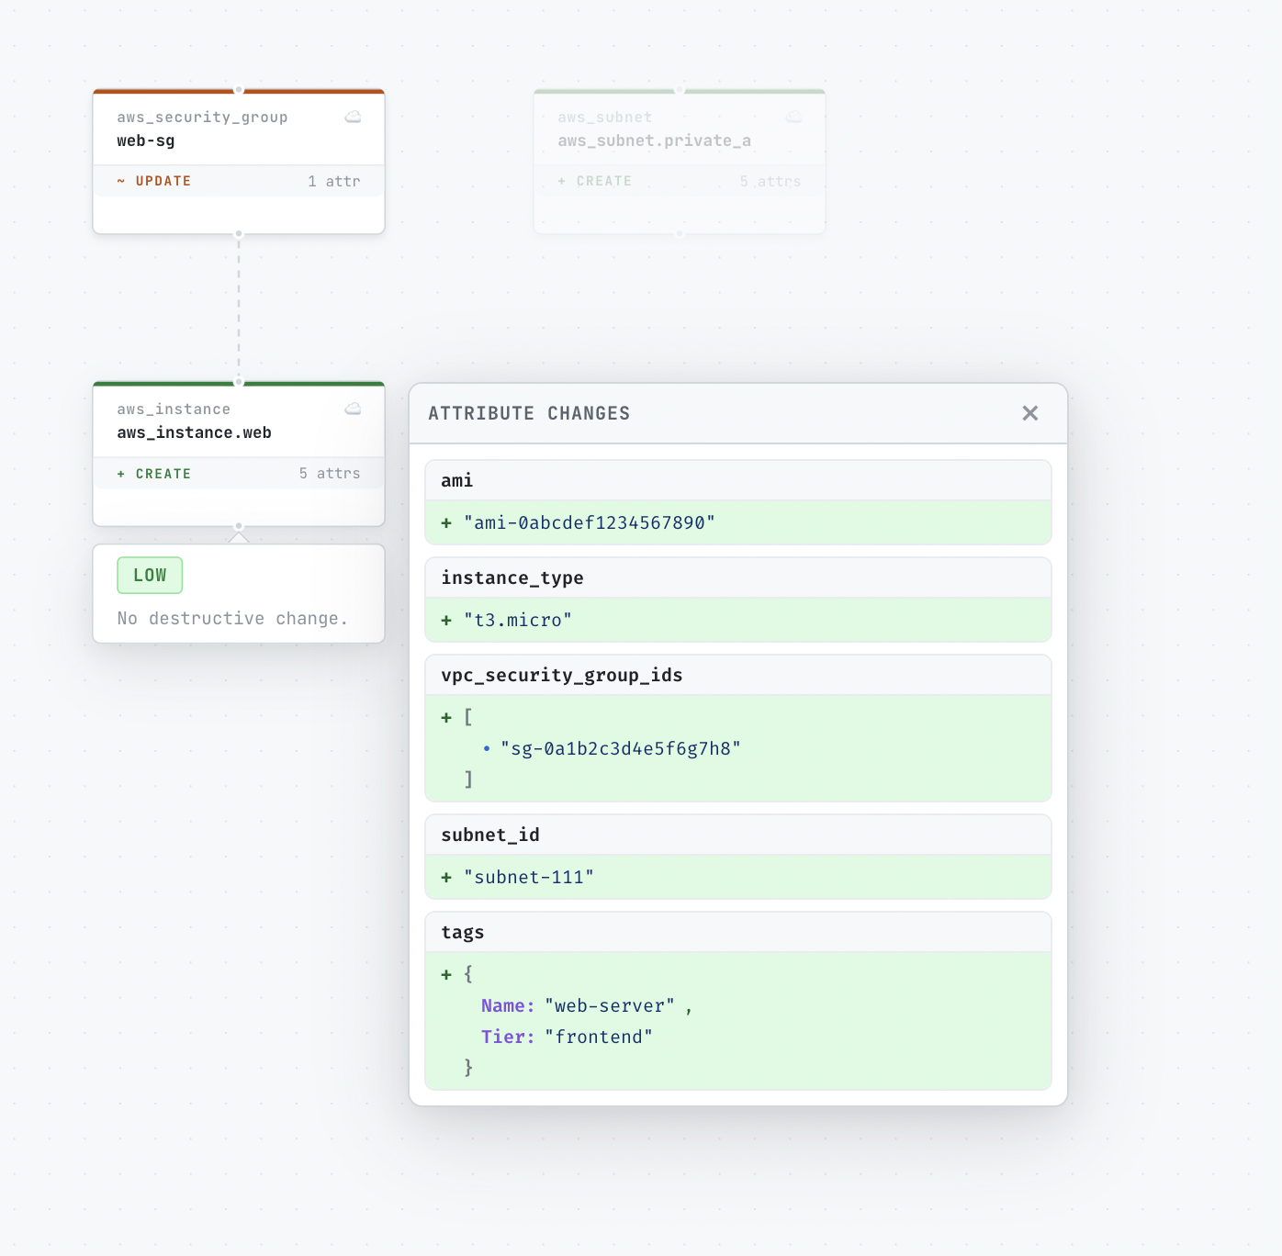1282x1256 pixels.
Task: Select the aws_instance.web node title
Action: pos(194,432)
